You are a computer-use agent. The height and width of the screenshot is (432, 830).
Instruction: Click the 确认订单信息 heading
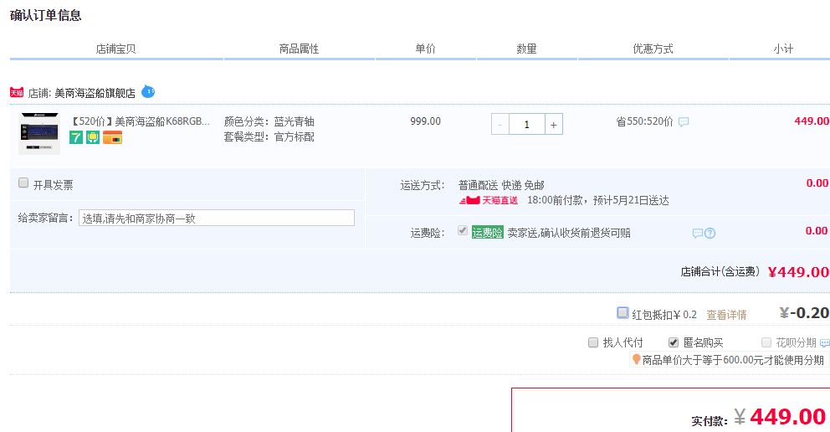tap(45, 15)
